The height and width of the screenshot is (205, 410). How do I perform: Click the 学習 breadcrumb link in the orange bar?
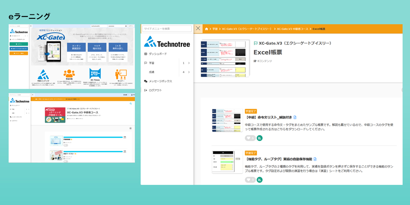point(215,29)
